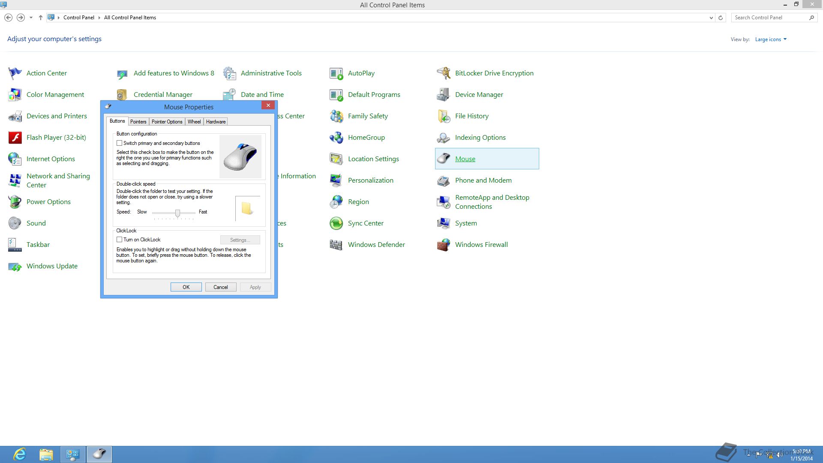Open the Default Programs icon
The height and width of the screenshot is (463, 823).
336,95
